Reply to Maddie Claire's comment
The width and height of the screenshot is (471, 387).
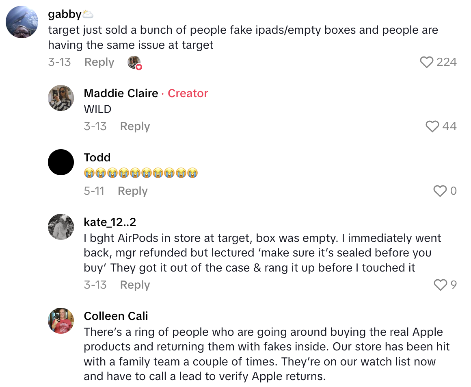[x=135, y=126]
